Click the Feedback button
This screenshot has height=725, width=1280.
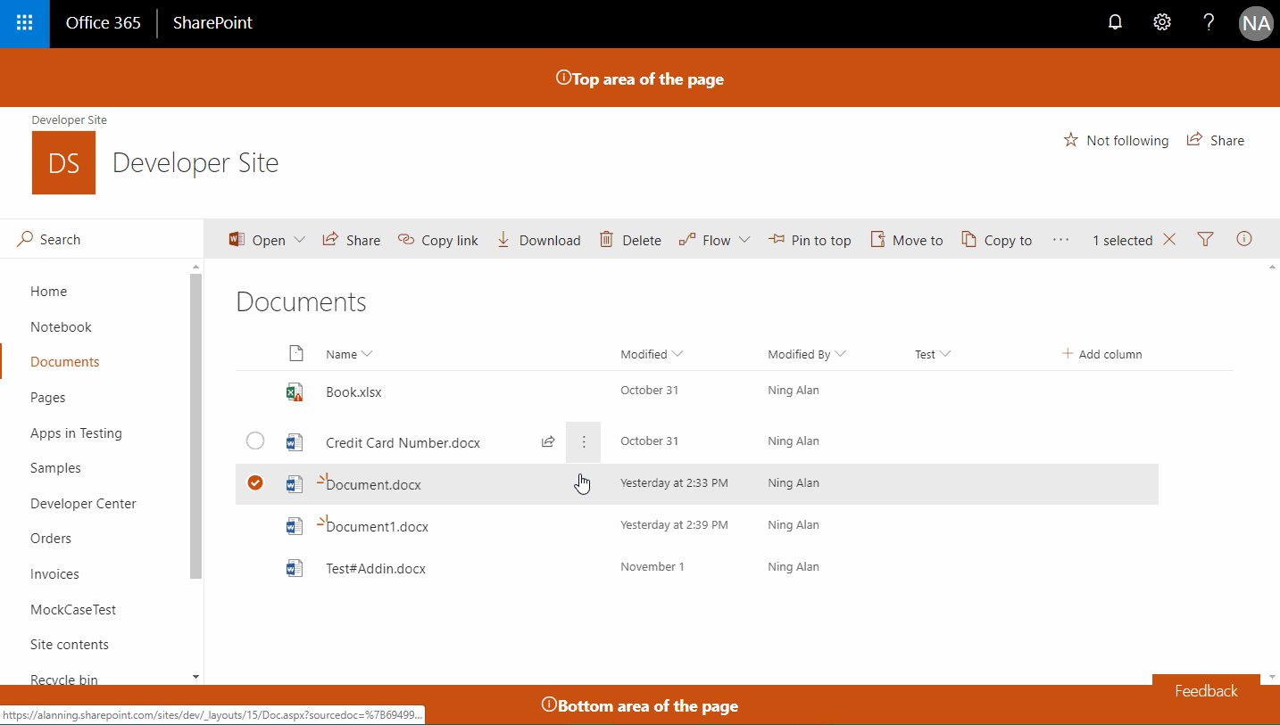[1205, 690]
